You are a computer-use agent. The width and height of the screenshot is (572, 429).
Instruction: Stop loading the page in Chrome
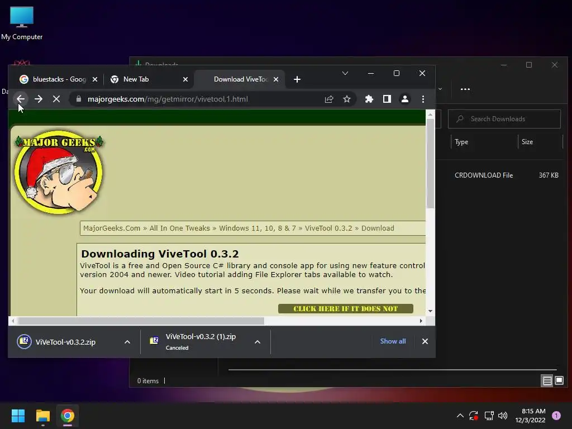(x=56, y=99)
